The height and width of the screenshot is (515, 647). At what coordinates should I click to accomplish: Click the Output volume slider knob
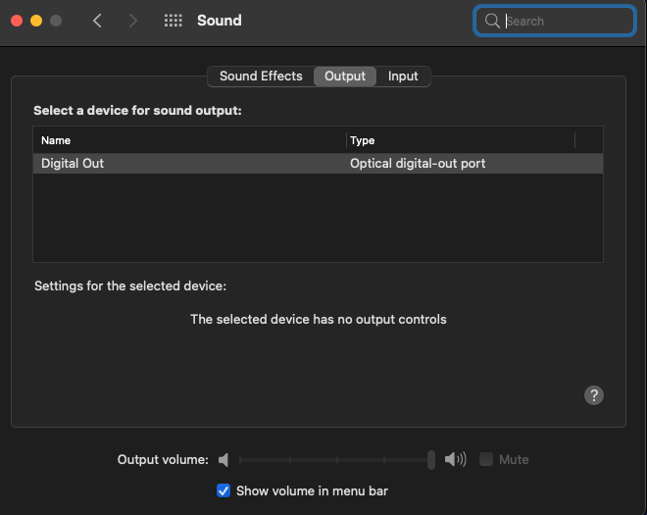431,460
